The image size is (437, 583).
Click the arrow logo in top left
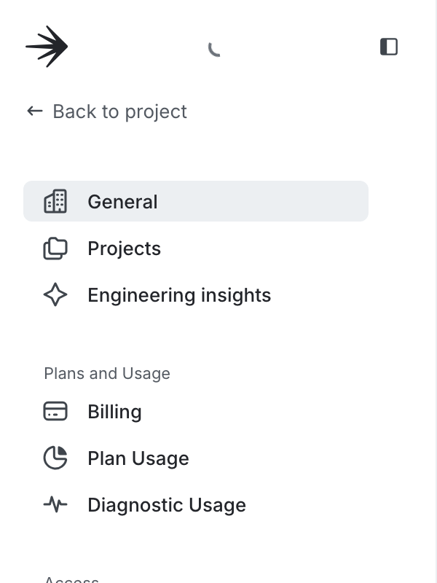tap(47, 46)
